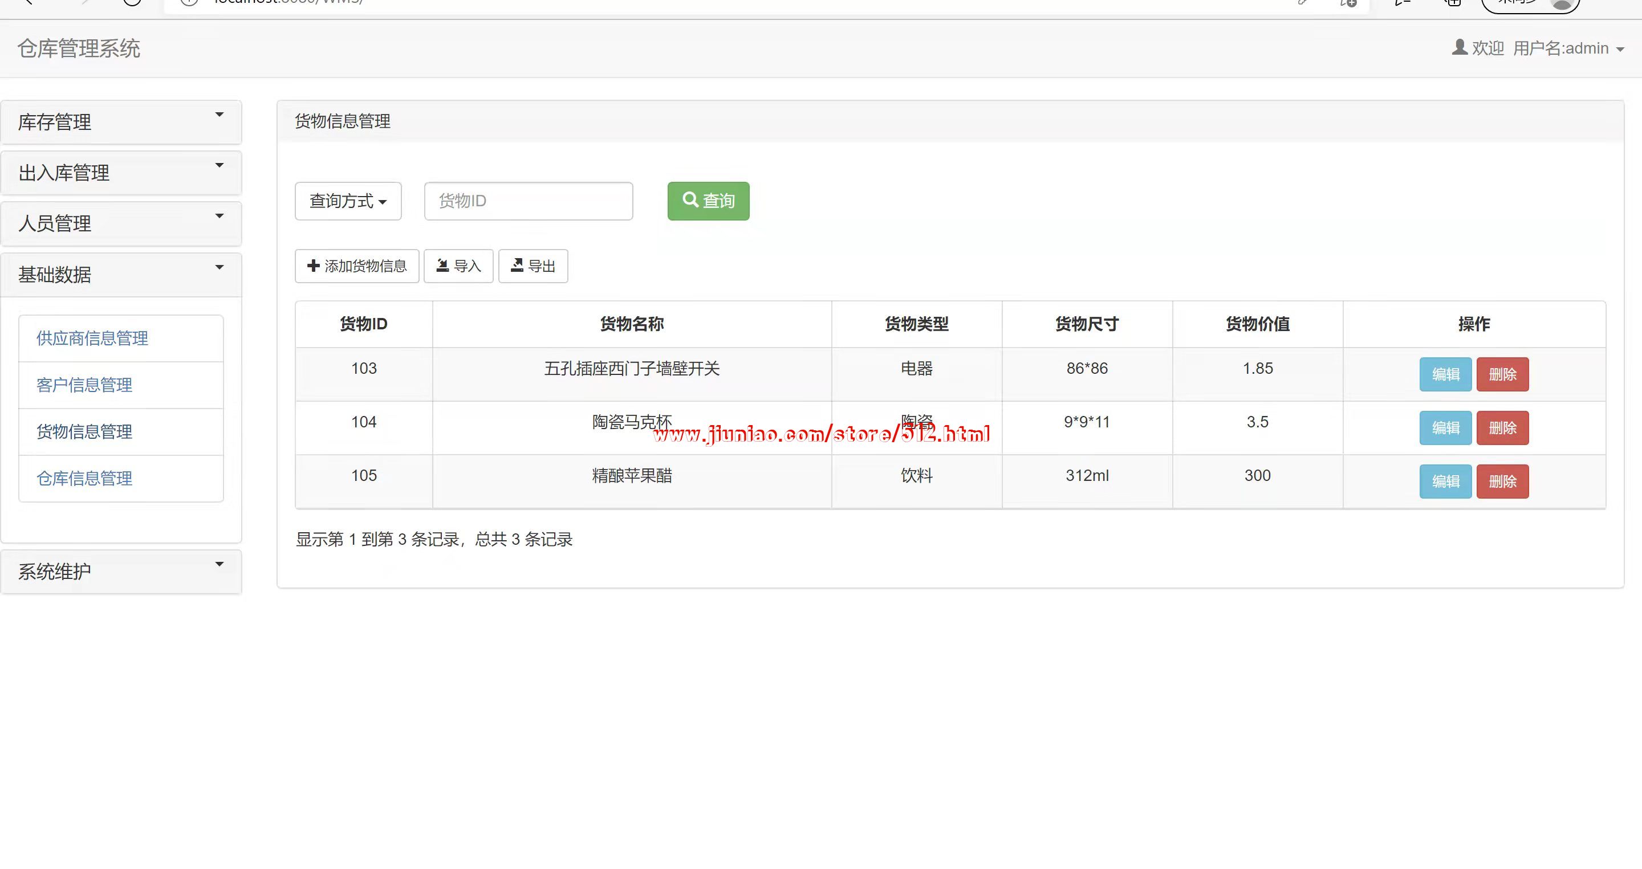Open the admin user dropdown menu
This screenshot has height=869, width=1642.
1568,48
